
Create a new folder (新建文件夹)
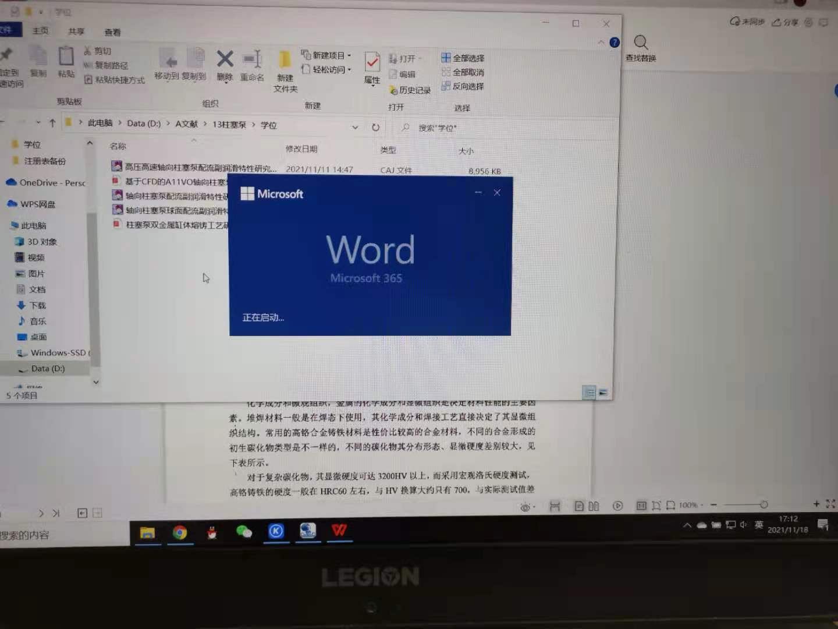tap(285, 70)
